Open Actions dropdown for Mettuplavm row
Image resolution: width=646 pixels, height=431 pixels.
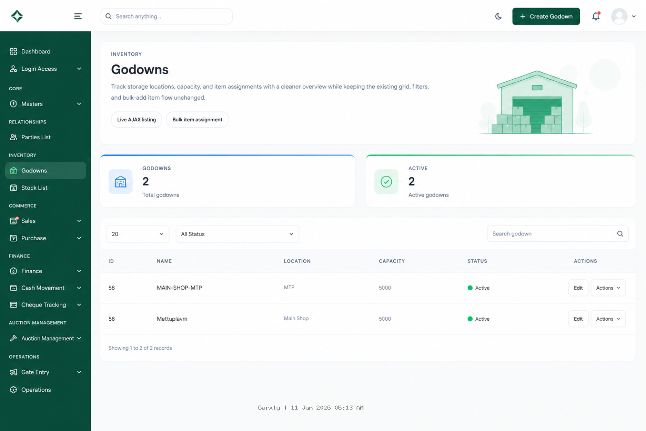pyautogui.click(x=608, y=319)
